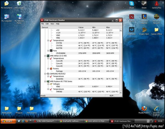Launch Warframe desktop shortcut
Viewport: 165px width, 129px height.
tap(131, 31)
